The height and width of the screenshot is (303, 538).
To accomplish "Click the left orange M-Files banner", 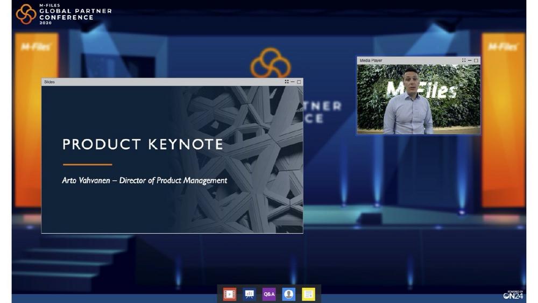I will [x=36, y=119].
